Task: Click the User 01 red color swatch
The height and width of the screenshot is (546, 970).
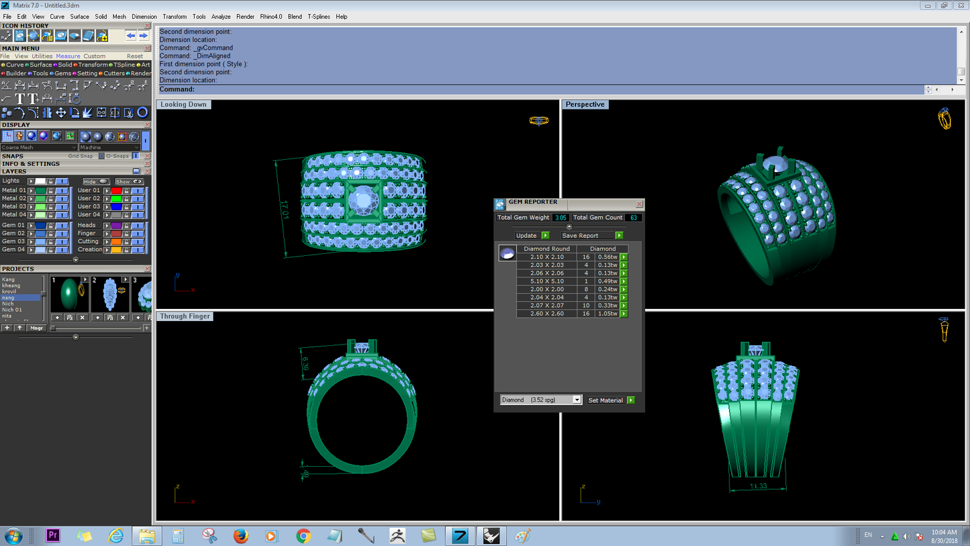Action: coord(116,191)
